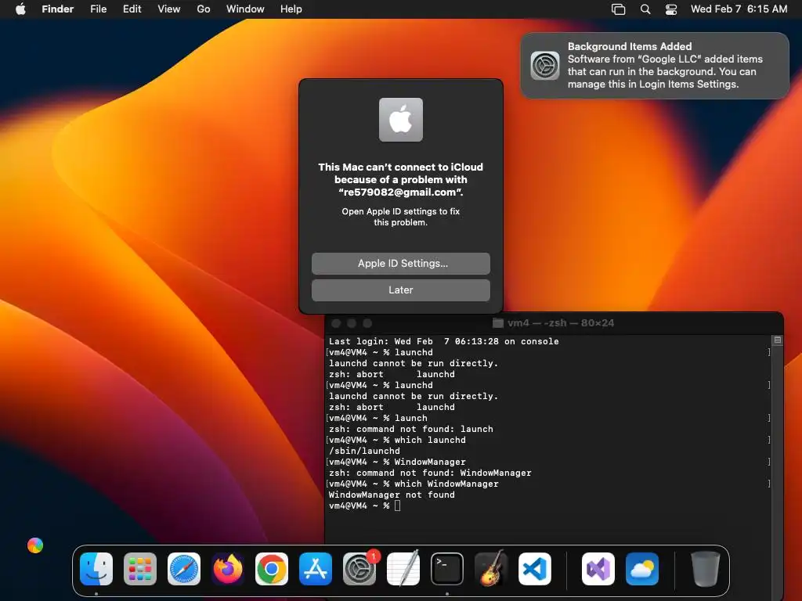Click the Later button
Viewport: 802px width, 601px height.
pyautogui.click(x=401, y=290)
